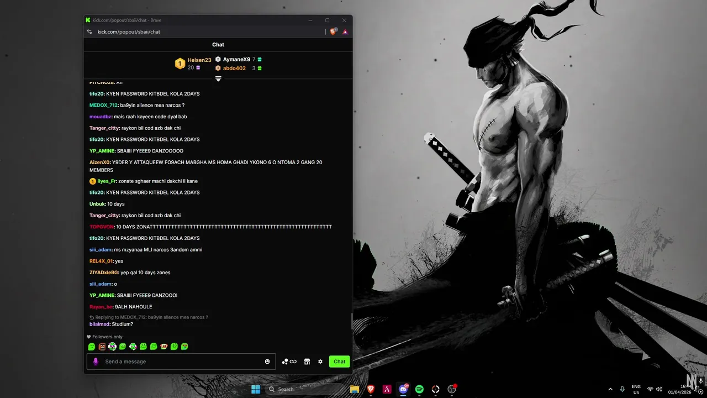
Task: Open site settings icon beside the URL
Action: [x=89, y=32]
